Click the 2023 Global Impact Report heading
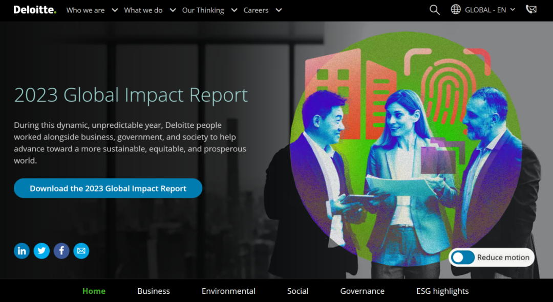The image size is (553, 302). click(131, 95)
